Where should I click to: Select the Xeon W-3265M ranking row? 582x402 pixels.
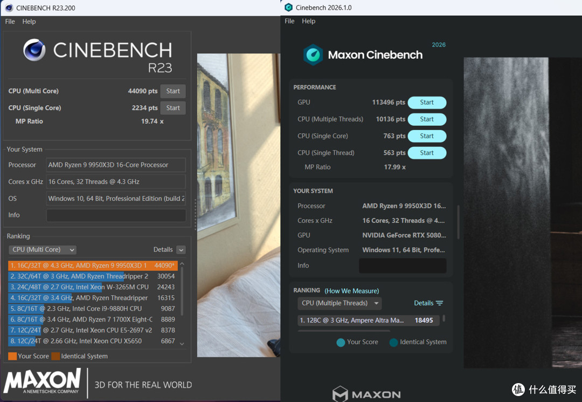(93, 287)
